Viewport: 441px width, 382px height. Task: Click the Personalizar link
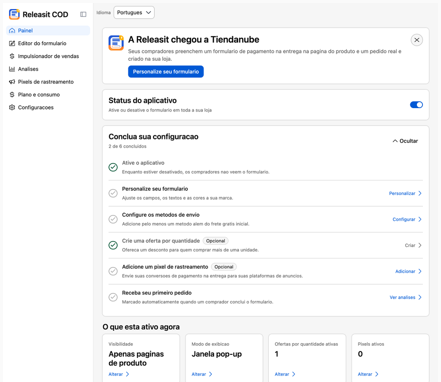402,193
